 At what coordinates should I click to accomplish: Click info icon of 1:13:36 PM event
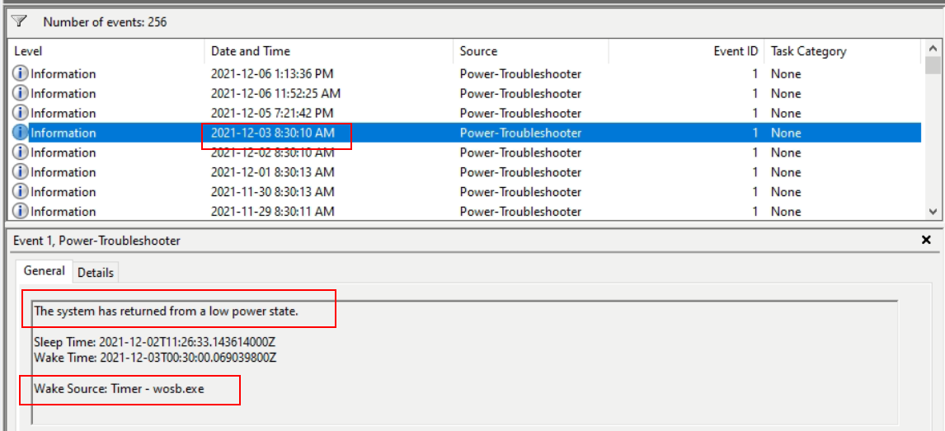[x=21, y=74]
